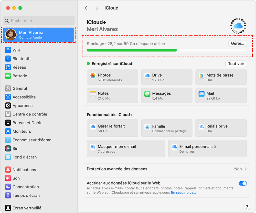Click the En savoir plus link

(183, 193)
